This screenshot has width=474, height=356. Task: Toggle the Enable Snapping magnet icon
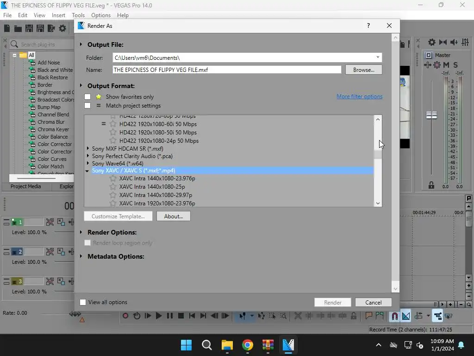[394, 316]
